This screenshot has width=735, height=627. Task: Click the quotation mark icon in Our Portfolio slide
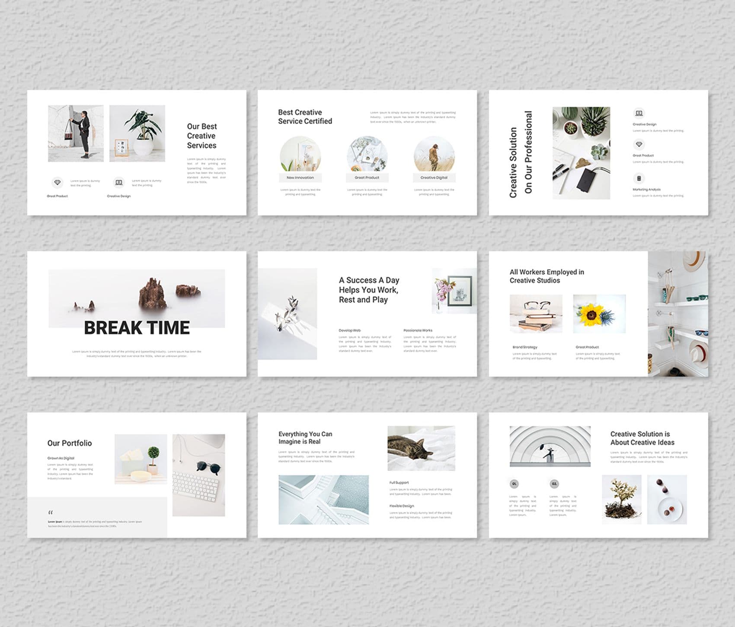(51, 513)
